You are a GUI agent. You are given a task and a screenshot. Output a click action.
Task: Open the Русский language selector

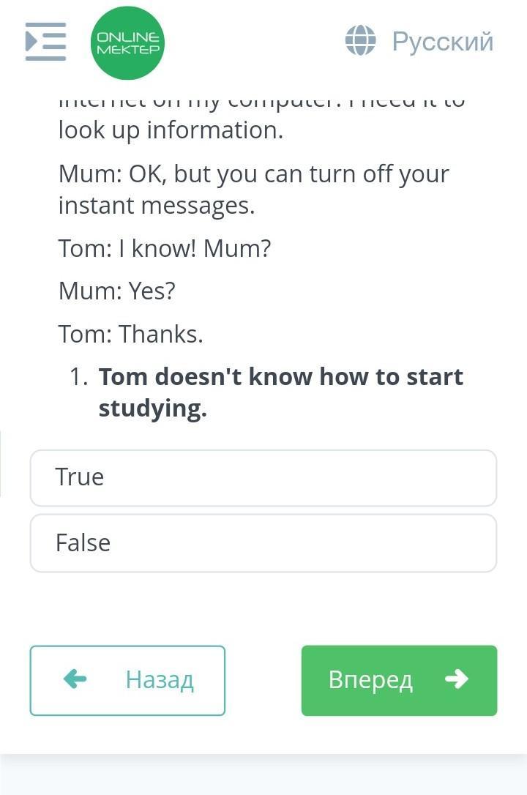(442, 41)
